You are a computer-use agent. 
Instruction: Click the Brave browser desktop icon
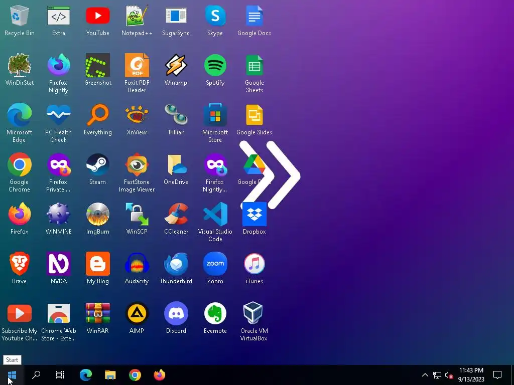pyautogui.click(x=20, y=264)
